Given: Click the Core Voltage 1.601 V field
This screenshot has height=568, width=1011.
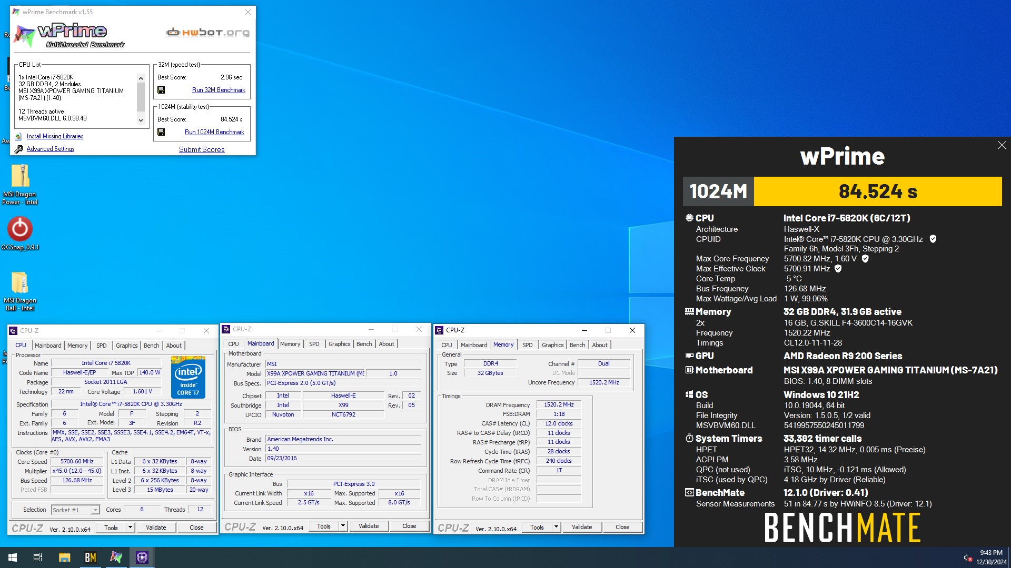Looking at the screenshot, I should (142, 391).
